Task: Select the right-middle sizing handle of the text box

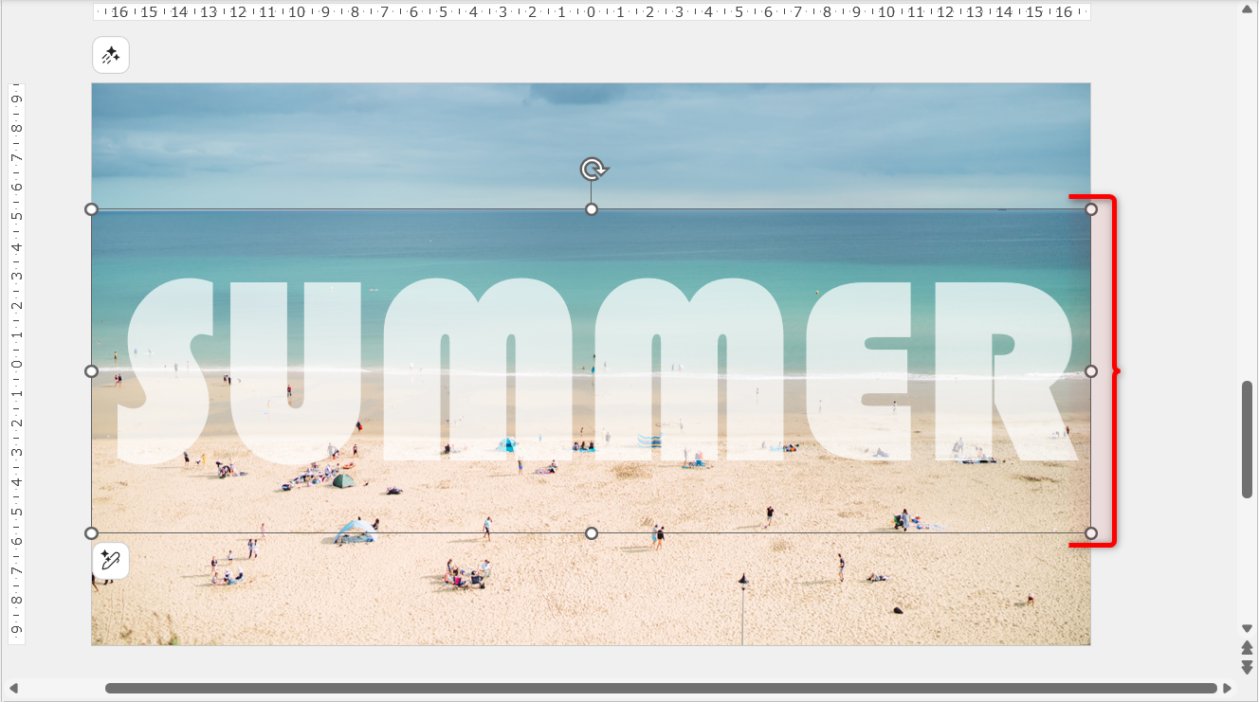Action: point(1091,371)
